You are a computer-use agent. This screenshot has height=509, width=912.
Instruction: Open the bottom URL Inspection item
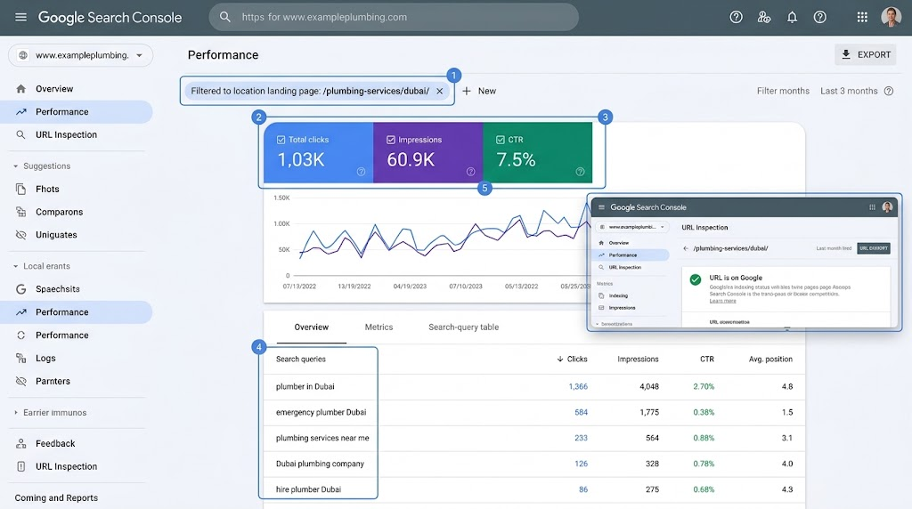(66, 466)
